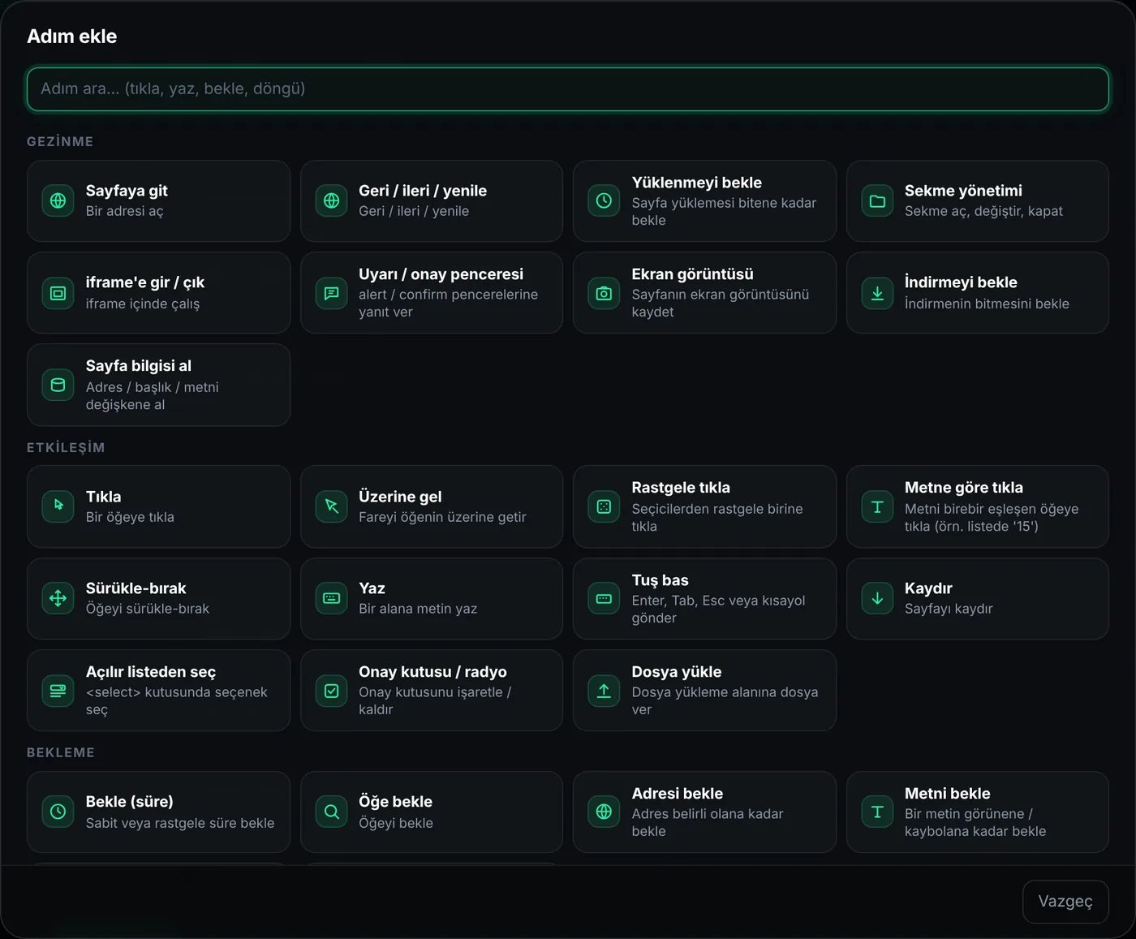The image size is (1136, 939).
Task: Click the Sayfaya git title text
Action: coord(127,191)
